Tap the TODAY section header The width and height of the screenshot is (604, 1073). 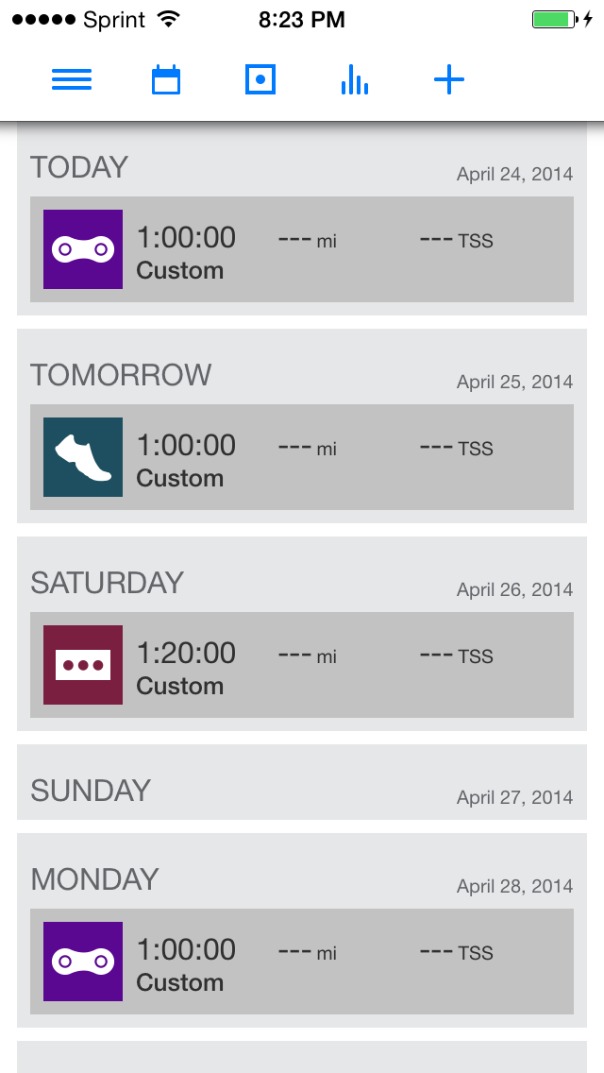79,167
